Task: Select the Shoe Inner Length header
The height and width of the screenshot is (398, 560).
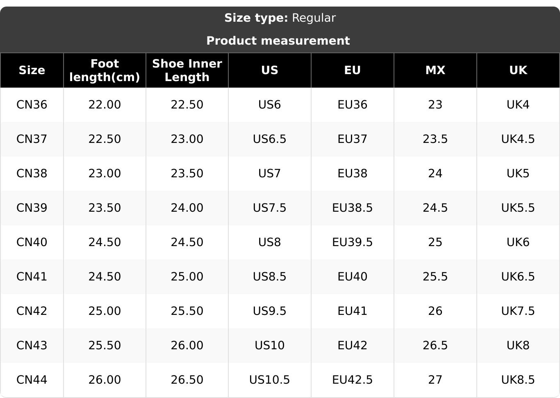Action: pyautogui.click(x=187, y=70)
